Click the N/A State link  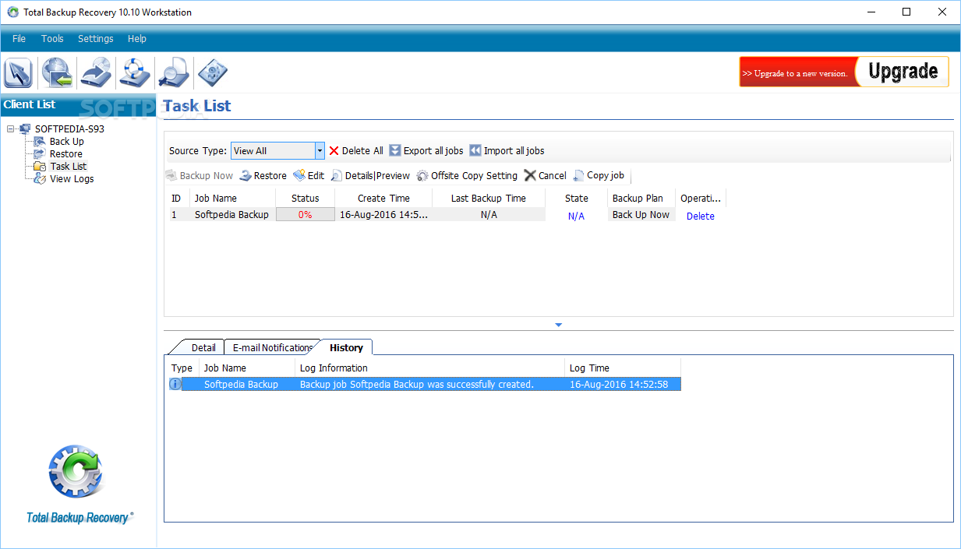pos(576,216)
